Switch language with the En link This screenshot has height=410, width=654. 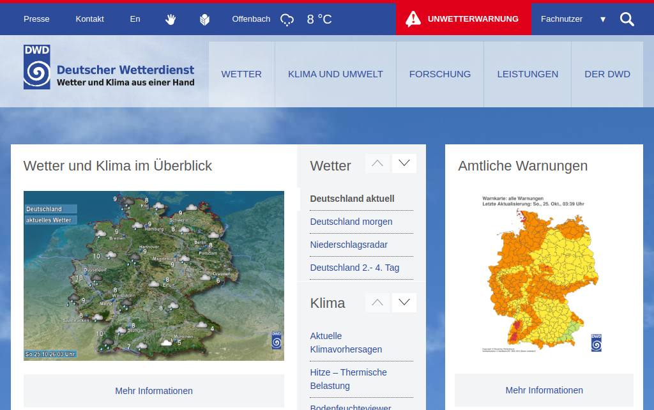point(135,19)
